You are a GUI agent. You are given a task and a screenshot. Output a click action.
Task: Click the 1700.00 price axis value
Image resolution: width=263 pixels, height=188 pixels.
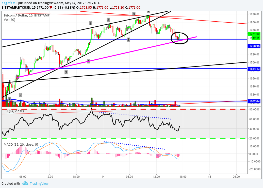point(254,62)
